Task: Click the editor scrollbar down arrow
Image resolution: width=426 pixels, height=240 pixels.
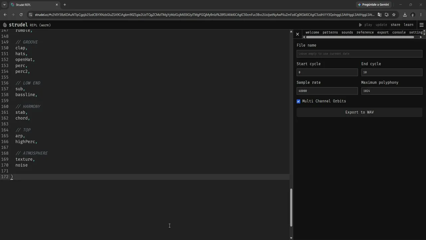Action: click(291, 238)
